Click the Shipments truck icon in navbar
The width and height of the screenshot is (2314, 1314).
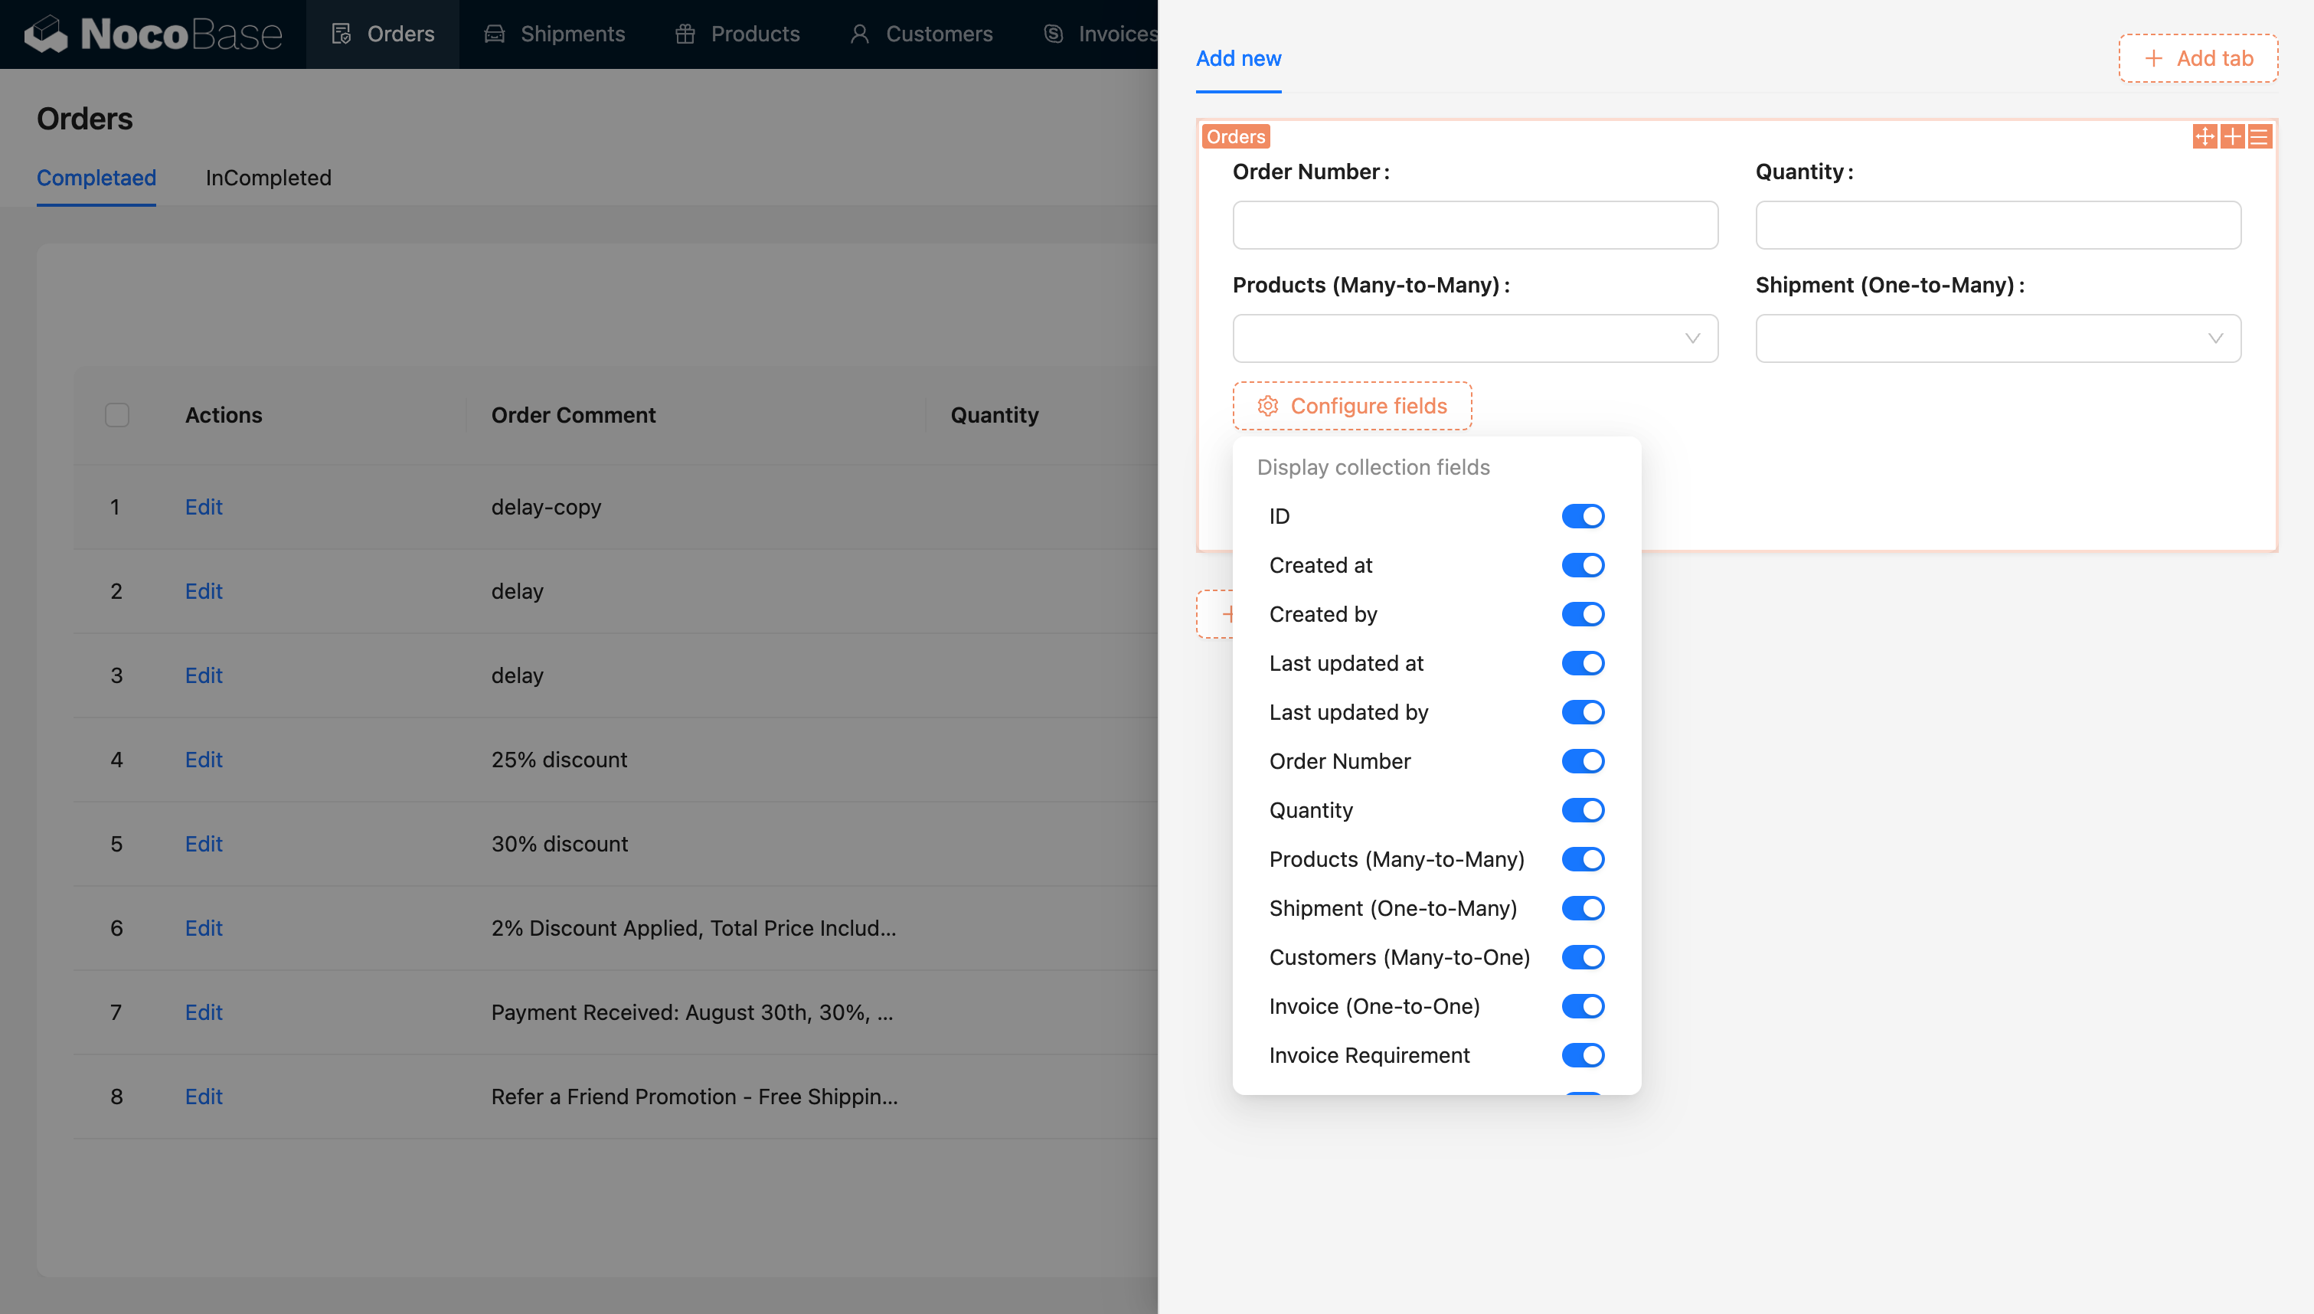point(495,34)
